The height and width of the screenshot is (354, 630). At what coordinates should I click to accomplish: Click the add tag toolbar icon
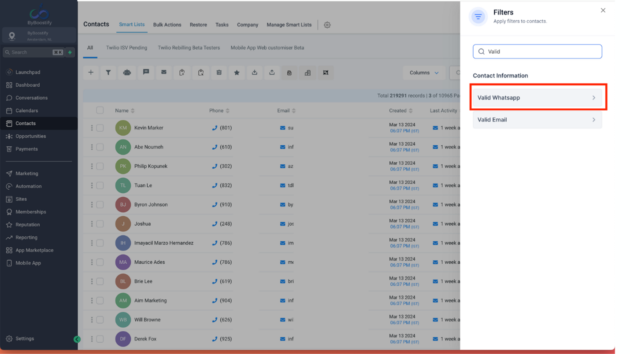(182, 73)
